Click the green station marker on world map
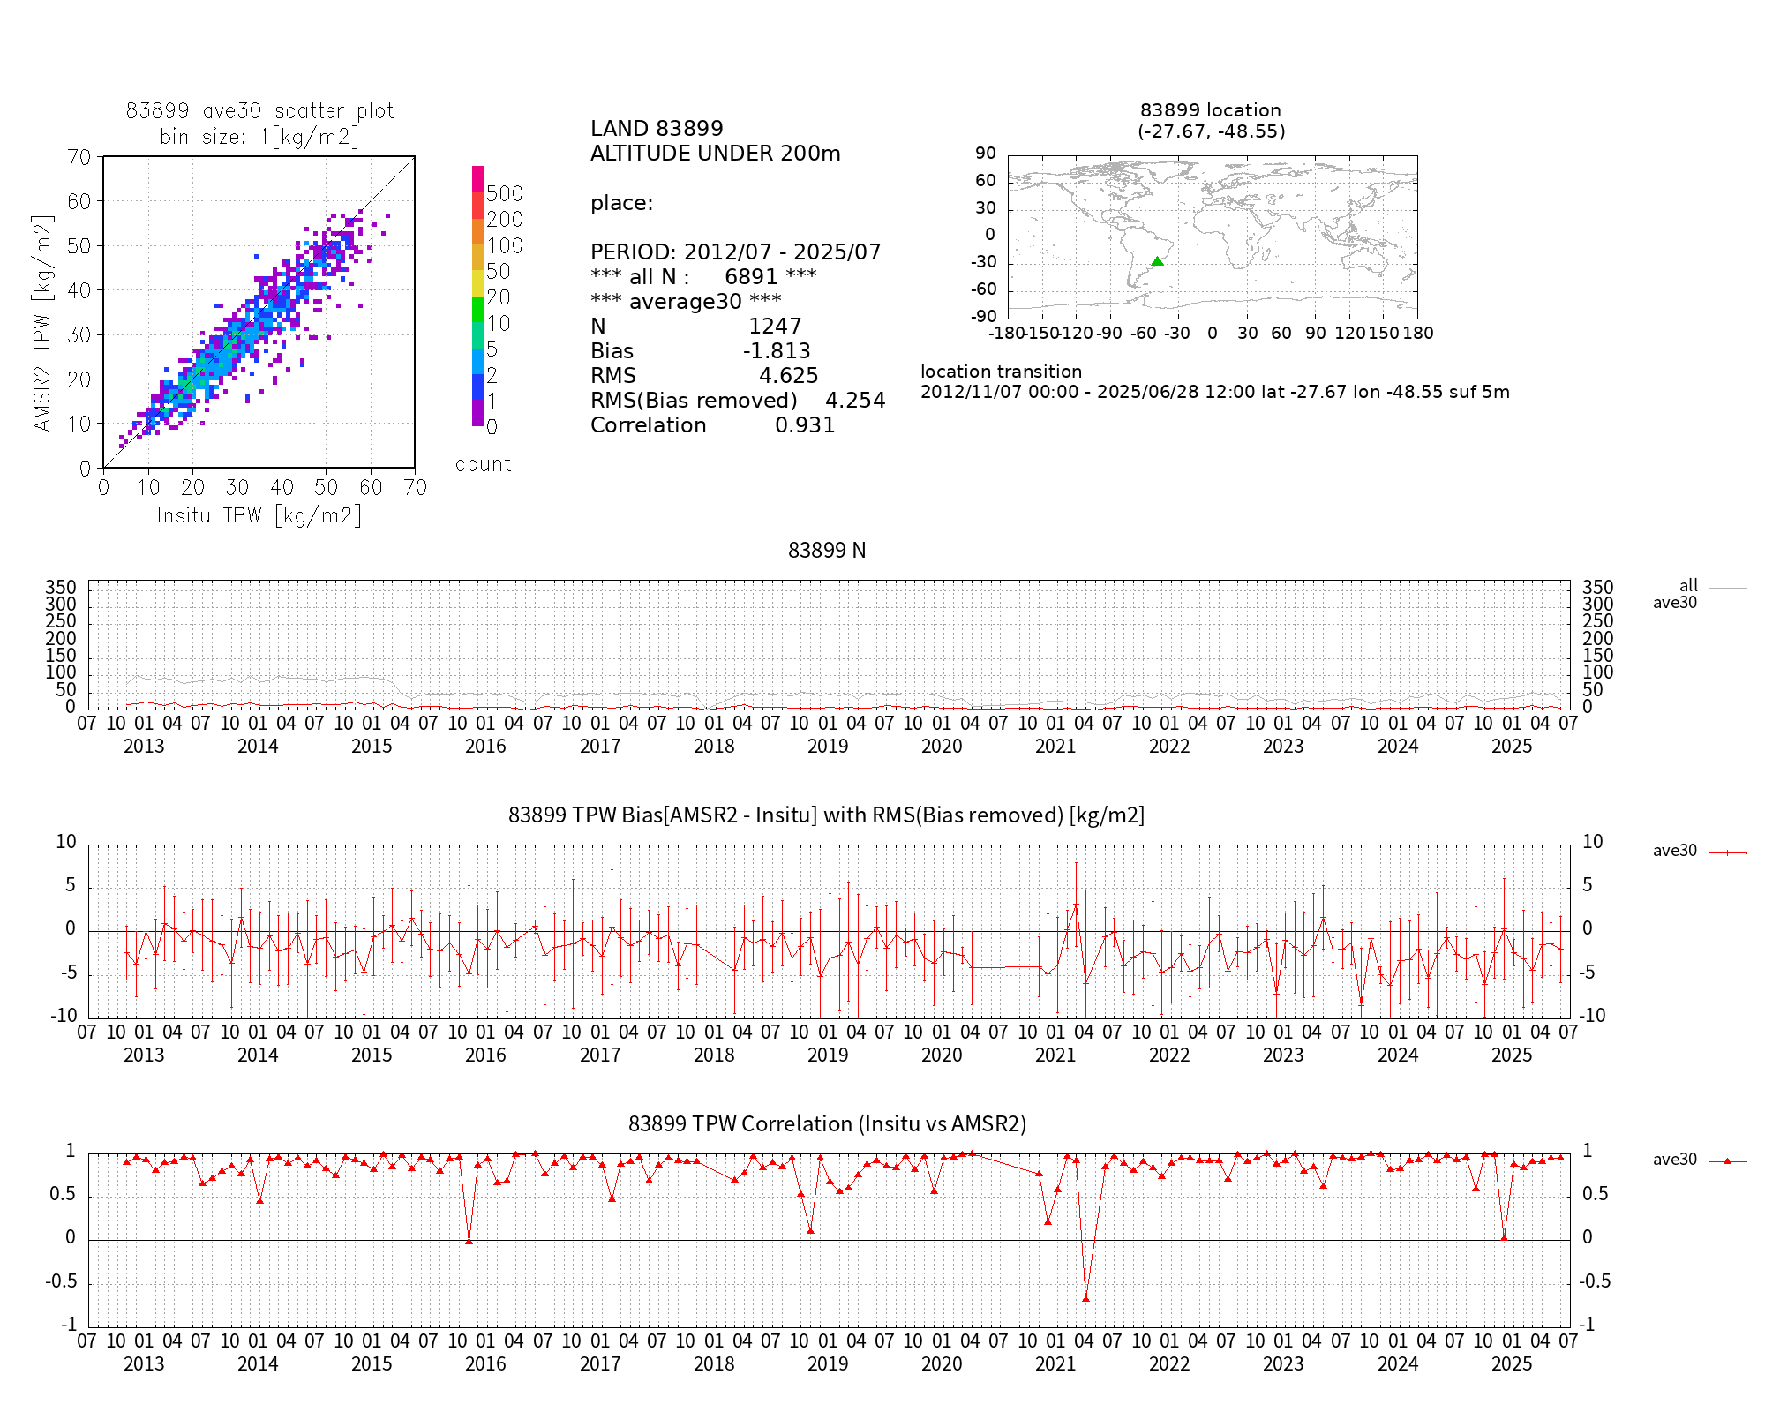This screenshot has width=1765, height=1412. point(1157,261)
